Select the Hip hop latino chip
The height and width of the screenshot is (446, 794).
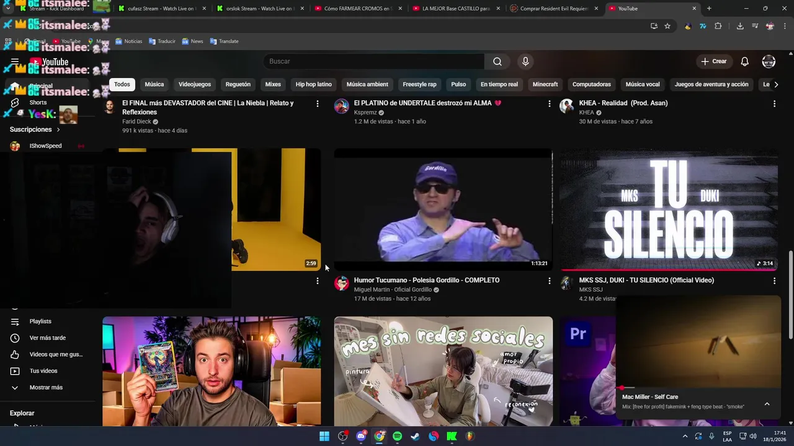[x=314, y=84]
